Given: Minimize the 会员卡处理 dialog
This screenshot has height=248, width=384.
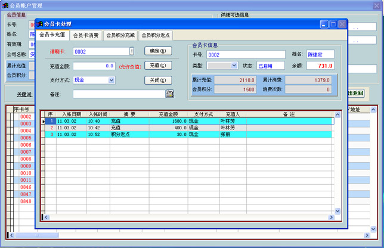Looking at the screenshot, I should pyautogui.click(x=324, y=24).
